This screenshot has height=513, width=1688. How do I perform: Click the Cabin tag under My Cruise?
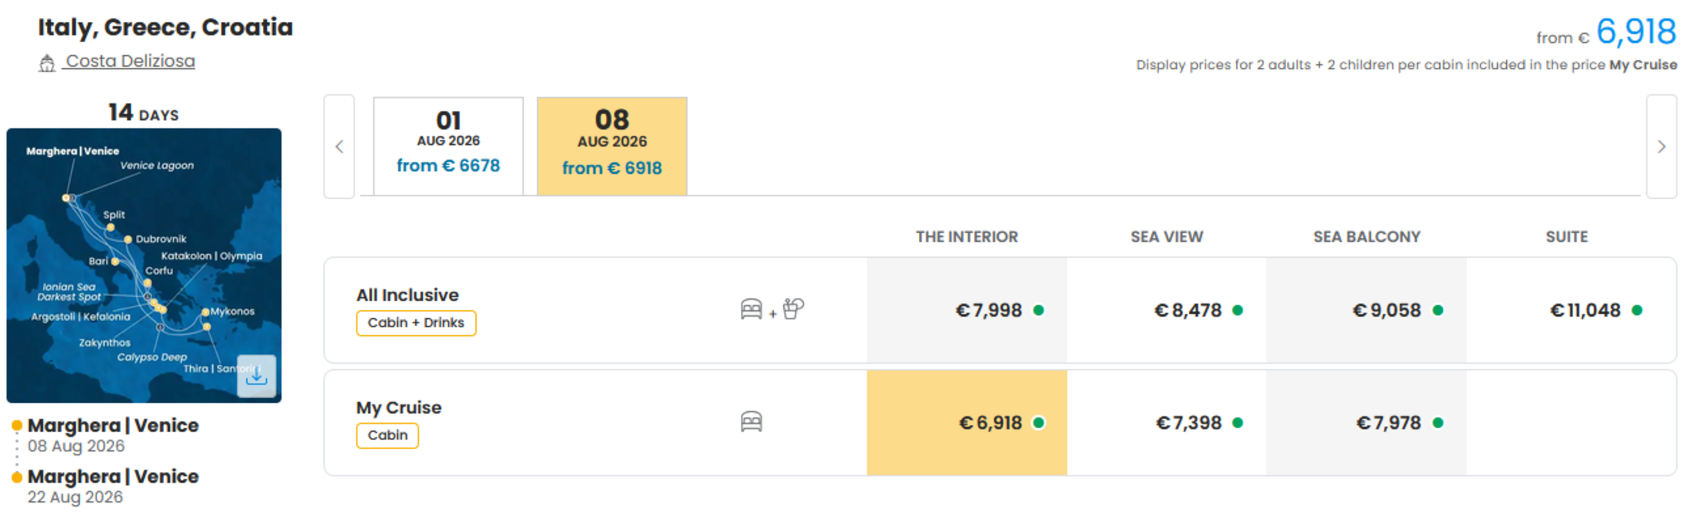point(388,435)
